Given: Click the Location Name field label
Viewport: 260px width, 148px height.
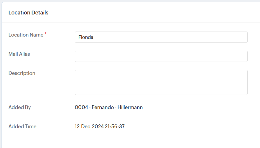Looking at the screenshot, I should (x=26, y=35).
